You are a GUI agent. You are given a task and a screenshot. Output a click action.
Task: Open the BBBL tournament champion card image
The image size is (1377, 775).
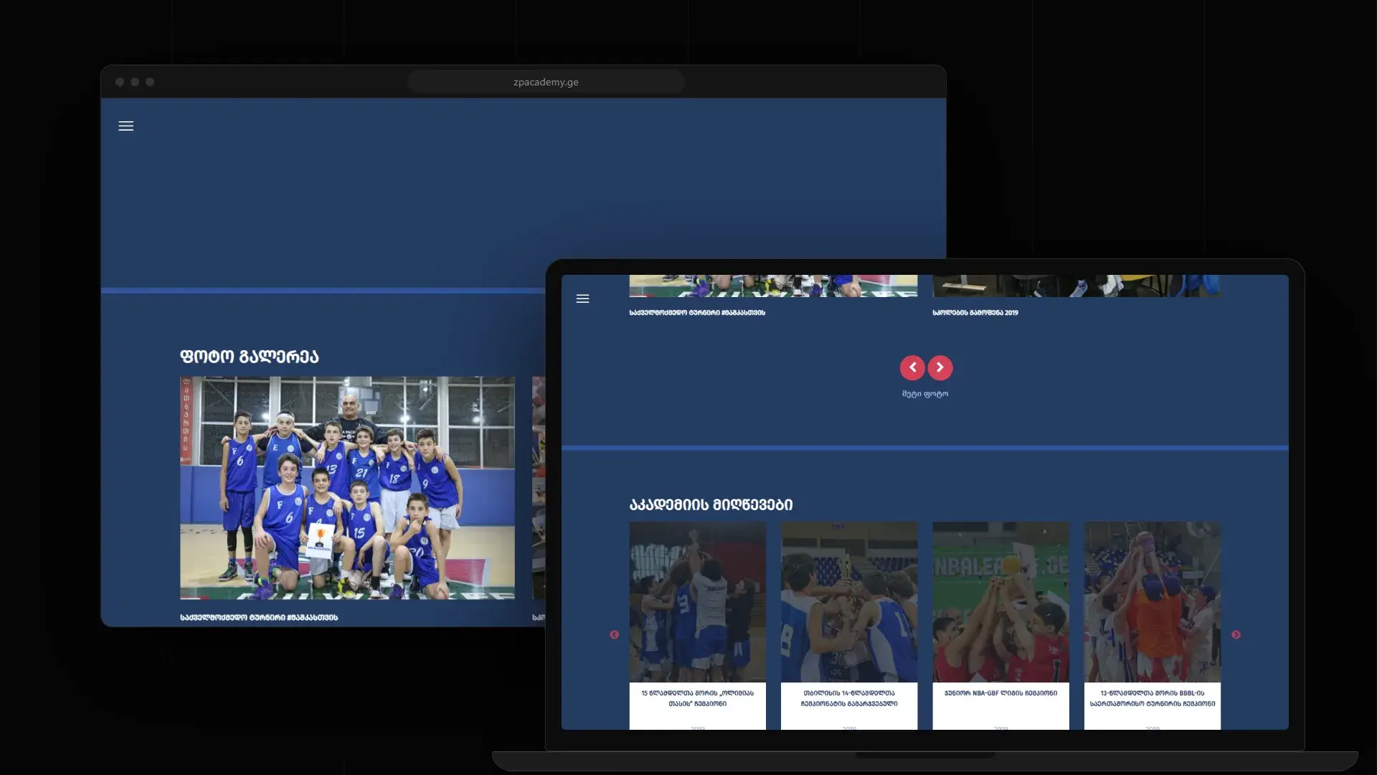(1153, 602)
